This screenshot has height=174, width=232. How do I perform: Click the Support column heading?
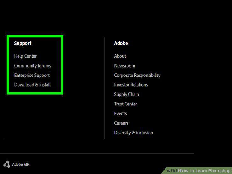(23, 43)
